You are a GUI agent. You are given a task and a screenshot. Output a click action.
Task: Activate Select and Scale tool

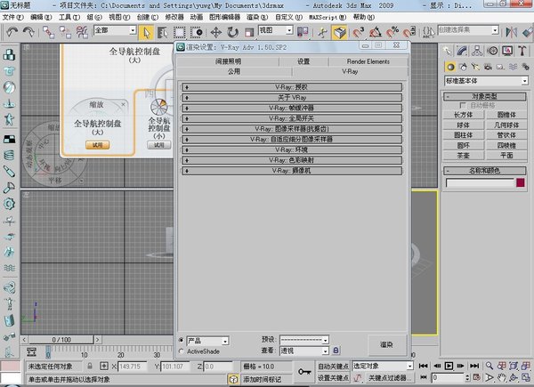(249, 32)
